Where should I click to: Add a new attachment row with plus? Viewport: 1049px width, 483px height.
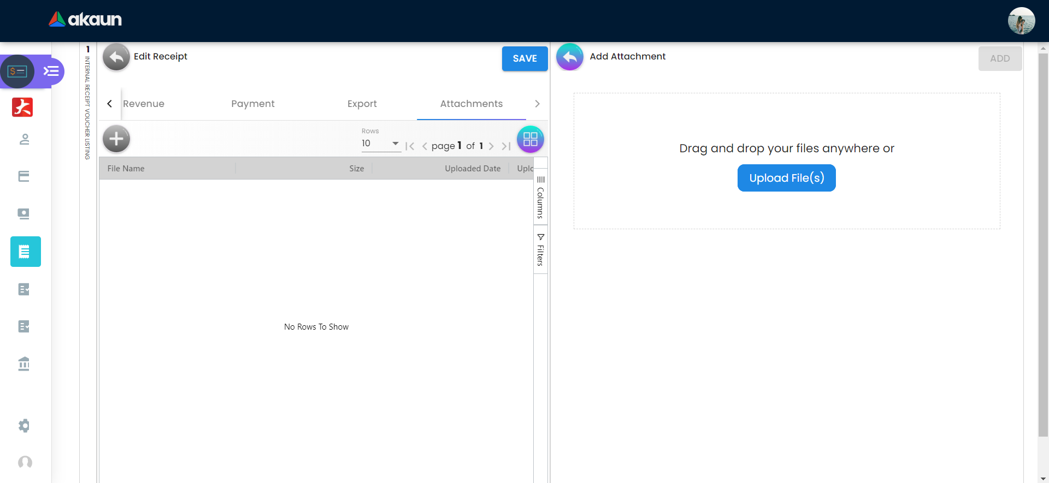point(116,139)
